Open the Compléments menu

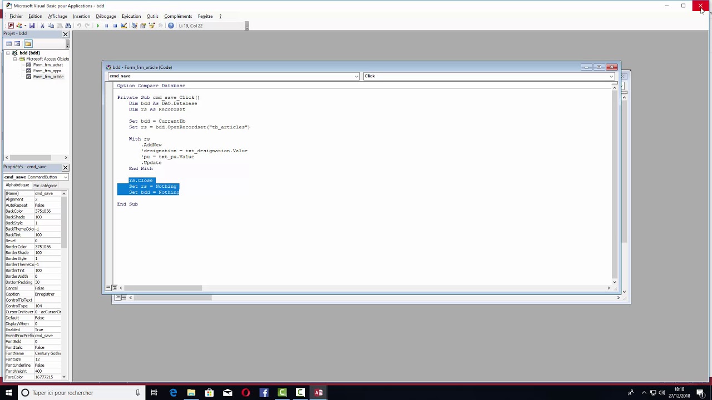tap(178, 16)
